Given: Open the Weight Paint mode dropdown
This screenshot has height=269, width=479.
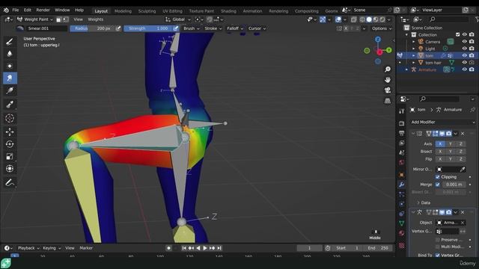Looking at the screenshot, I should point(35,19).
